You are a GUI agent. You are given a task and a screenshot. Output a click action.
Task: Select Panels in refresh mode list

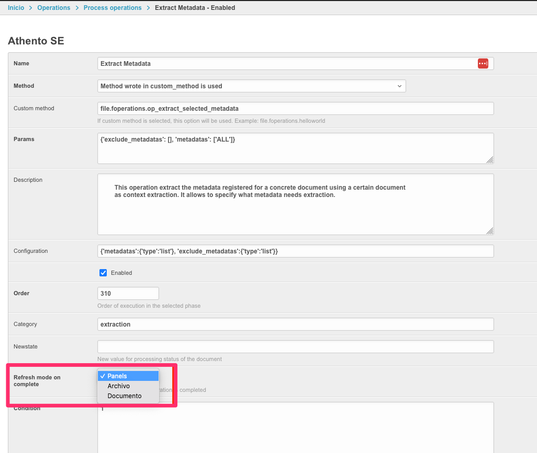[x=128, y=376]
